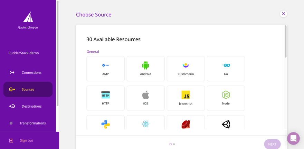The height and width of the screenshot is (149, 304).
Task: Select the AMP source tile
Action: coord(105,69)
